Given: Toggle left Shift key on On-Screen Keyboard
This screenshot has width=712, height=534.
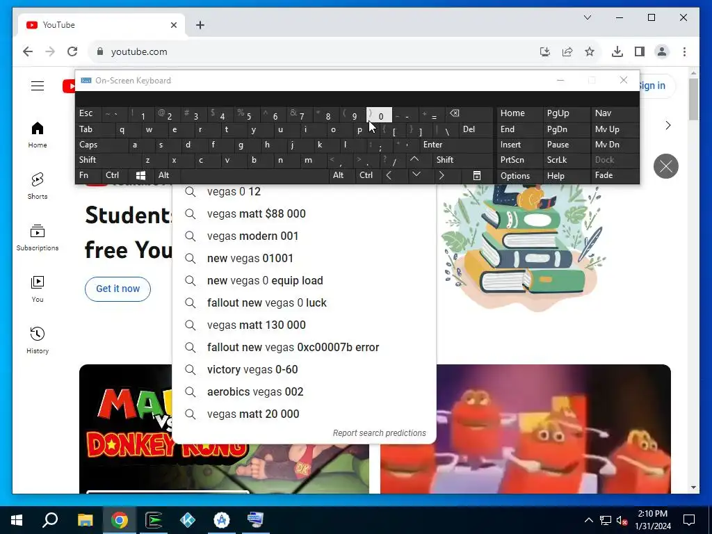Looking at the screenshot, I should pyautogui.click(x=106, y=160).
